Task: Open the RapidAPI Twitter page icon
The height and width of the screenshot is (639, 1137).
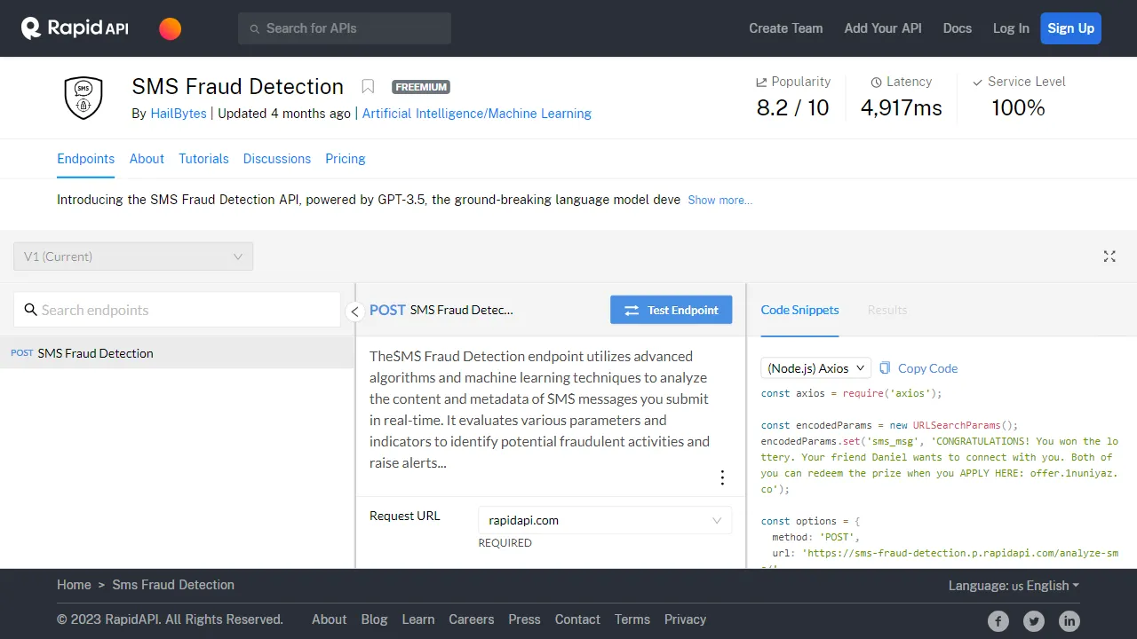Action: (1034, 621)
